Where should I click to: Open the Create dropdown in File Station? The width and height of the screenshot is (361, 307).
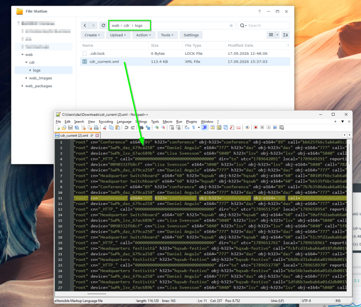tap(92, 35)
